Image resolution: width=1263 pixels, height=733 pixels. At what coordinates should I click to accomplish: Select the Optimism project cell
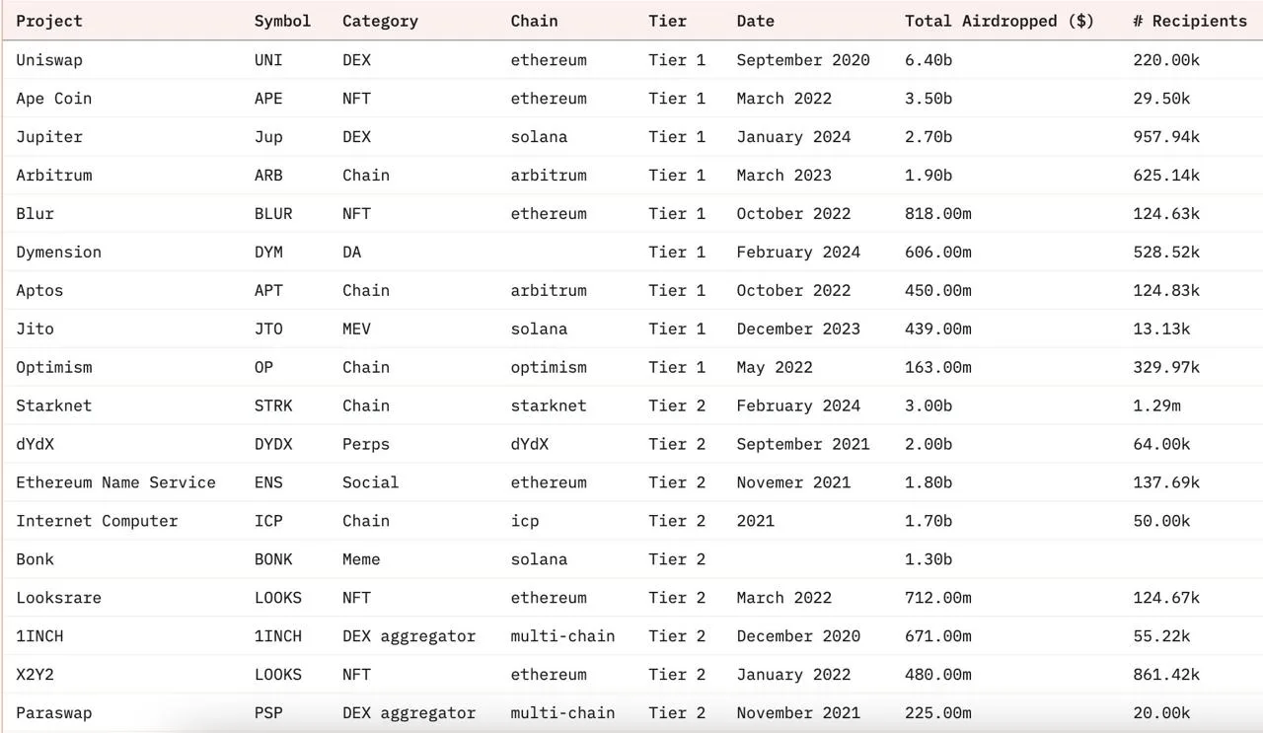coord(54,368)
